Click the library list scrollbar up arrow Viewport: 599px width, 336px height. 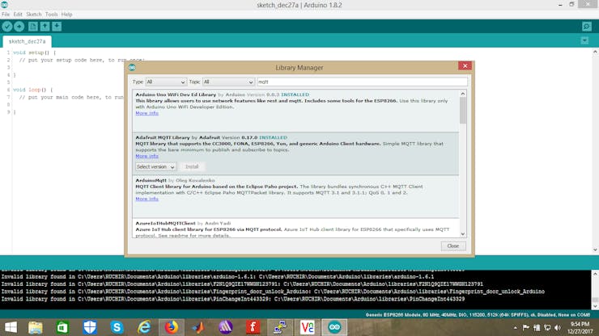463,94
